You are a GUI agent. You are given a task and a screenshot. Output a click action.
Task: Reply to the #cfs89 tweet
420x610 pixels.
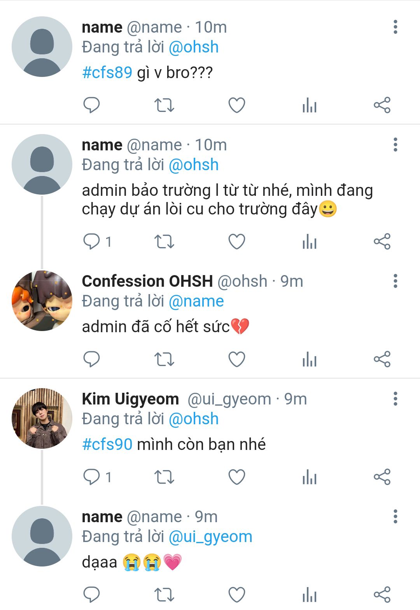click(x=92, y=105)
